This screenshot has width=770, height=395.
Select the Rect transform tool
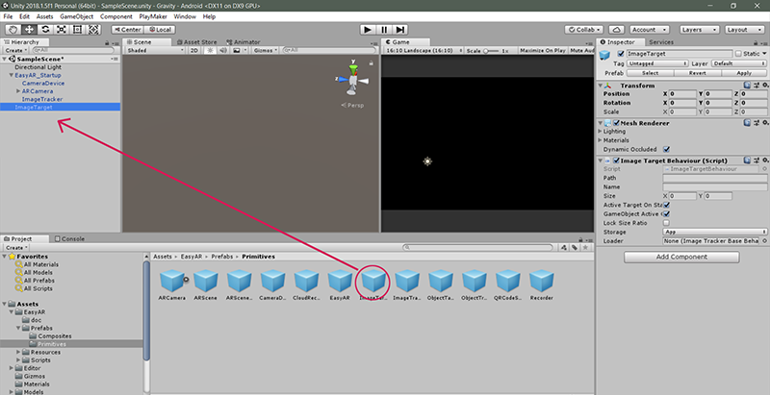tap(78, 30)
